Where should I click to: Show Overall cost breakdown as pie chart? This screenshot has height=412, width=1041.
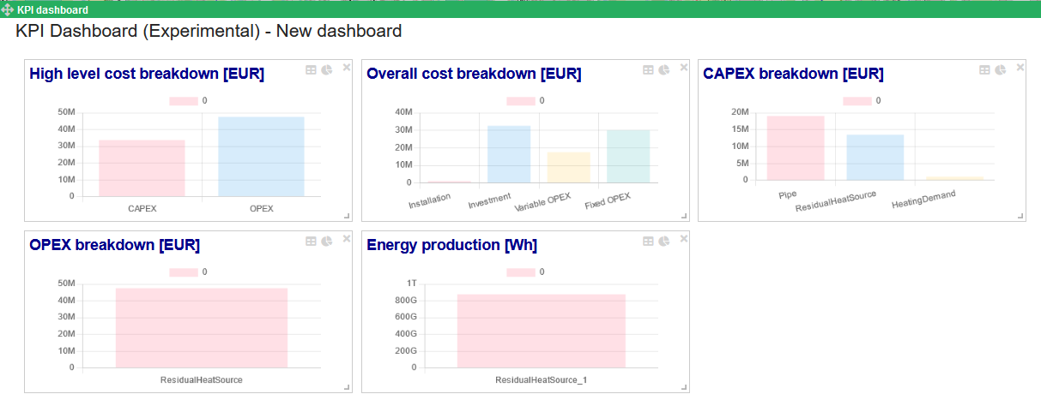(x=663, y=70)
